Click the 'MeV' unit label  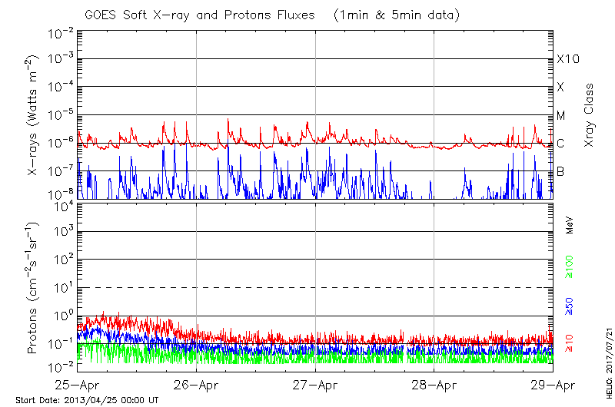570,226
